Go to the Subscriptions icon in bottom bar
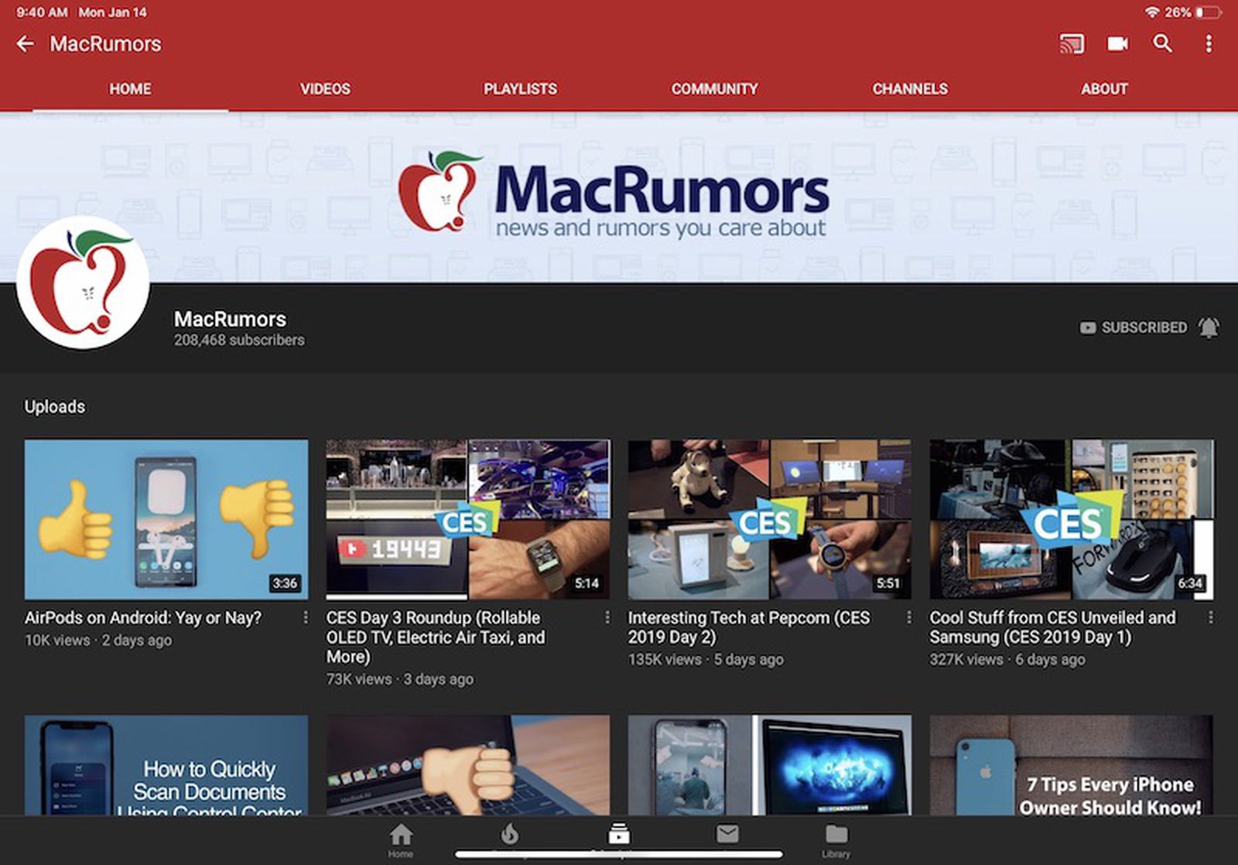Screen dimensions: 1238x865 coord(618,835)
